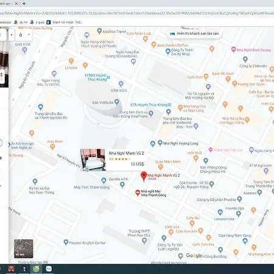Click Hiển thị khách sạn lân cận button
The height and width of the screenshot is (274, 274).
coord(195,33)
